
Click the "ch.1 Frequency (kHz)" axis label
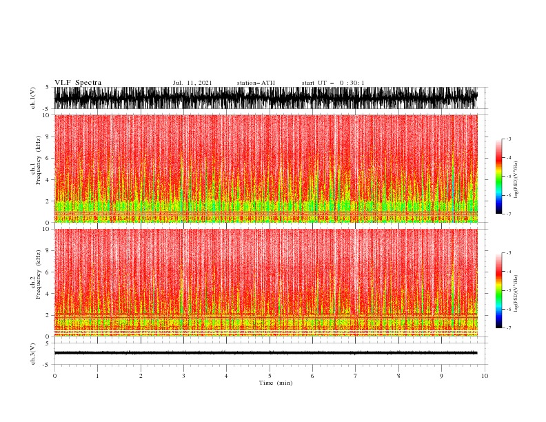click(36, 160)
